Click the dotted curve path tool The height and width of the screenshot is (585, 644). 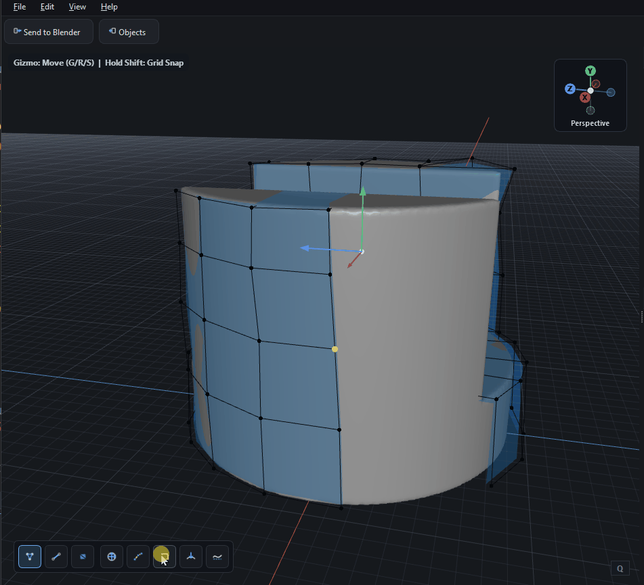(138, 557)
